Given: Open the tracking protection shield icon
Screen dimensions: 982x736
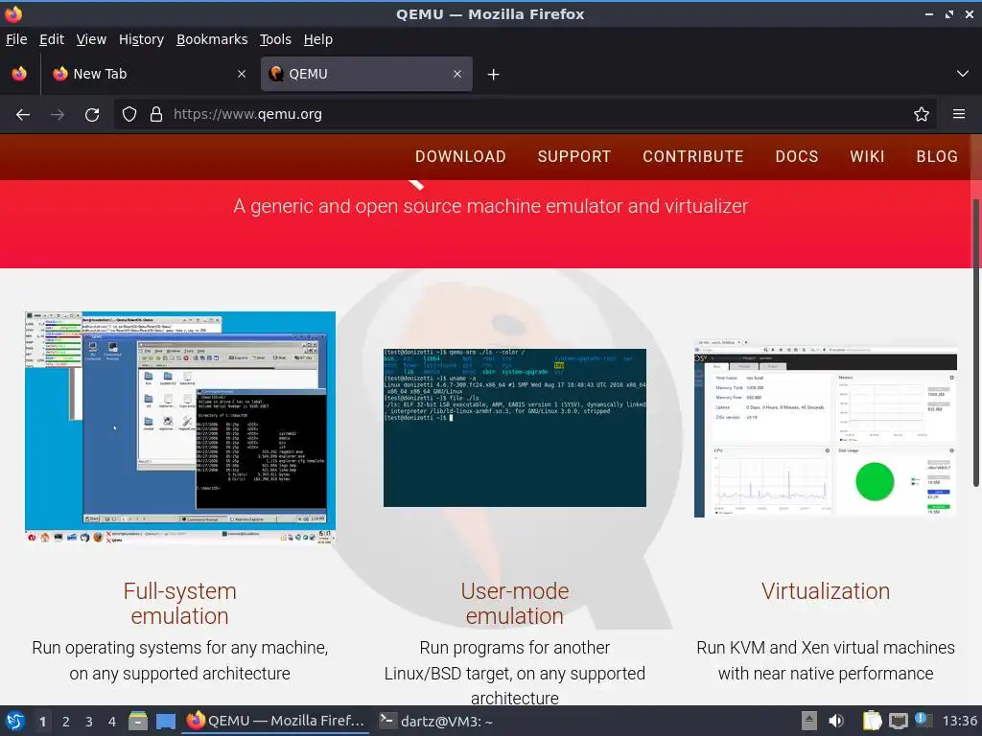Looking at the screenshot, I should (x=129, y=115).
